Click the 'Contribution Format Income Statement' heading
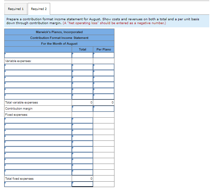This screenshot has width=217, height=189. click(x=59, y=38)
